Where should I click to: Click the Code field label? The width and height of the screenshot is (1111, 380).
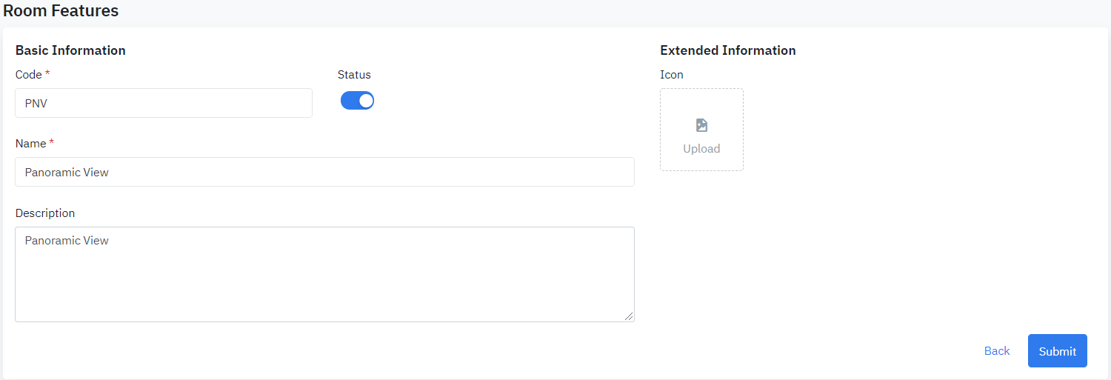click(28, 75)
